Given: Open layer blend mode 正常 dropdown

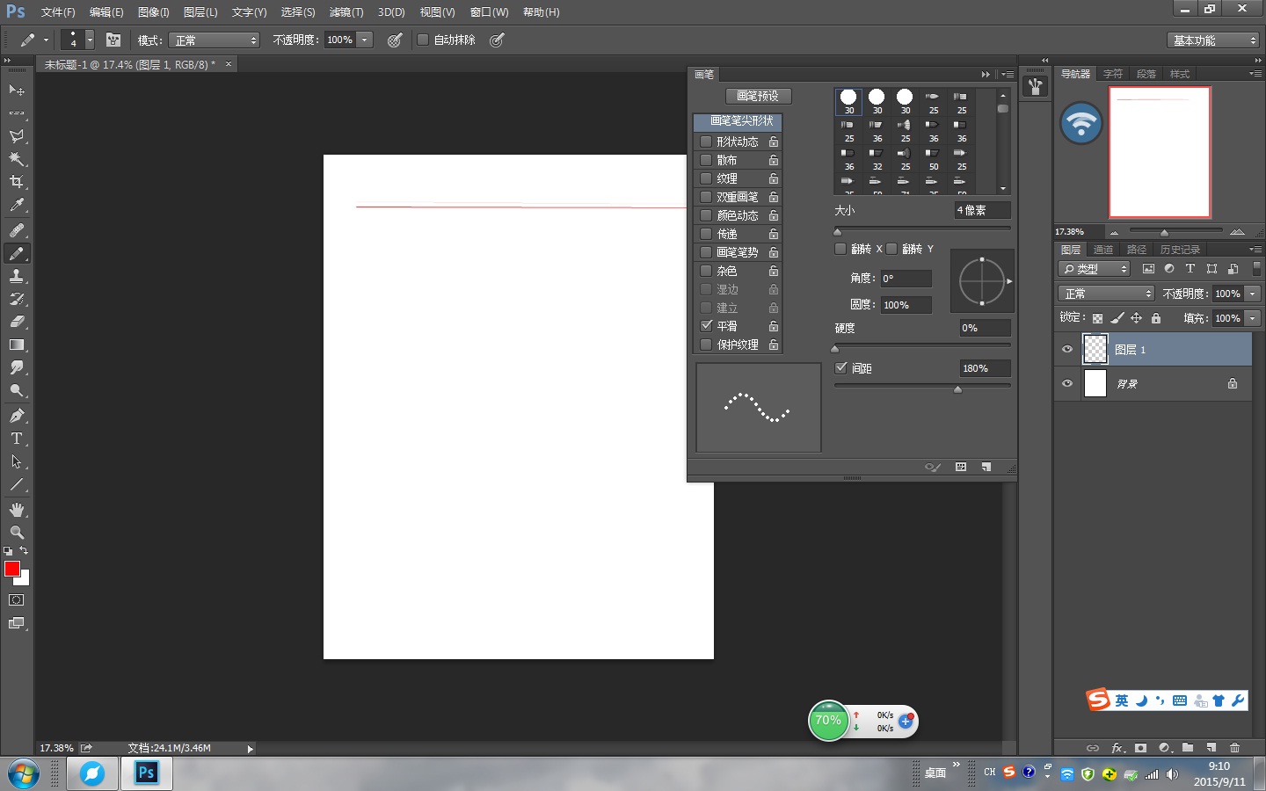Looking at the screenshot, I should pos(1106,294).
